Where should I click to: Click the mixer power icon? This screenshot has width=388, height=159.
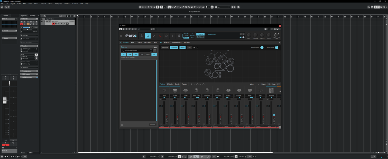coord(203,84)
